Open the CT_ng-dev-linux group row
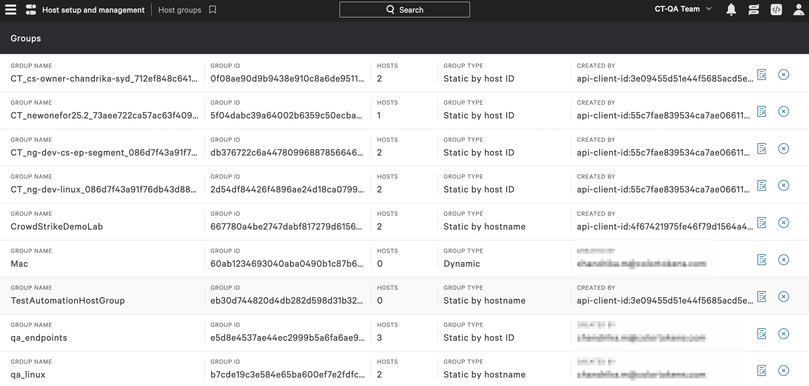The height and width of the screenshot is (386, 809). (x=103, y=189)
